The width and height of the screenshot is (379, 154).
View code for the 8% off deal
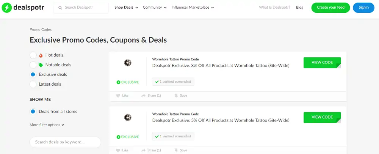[x=322, y=63]
